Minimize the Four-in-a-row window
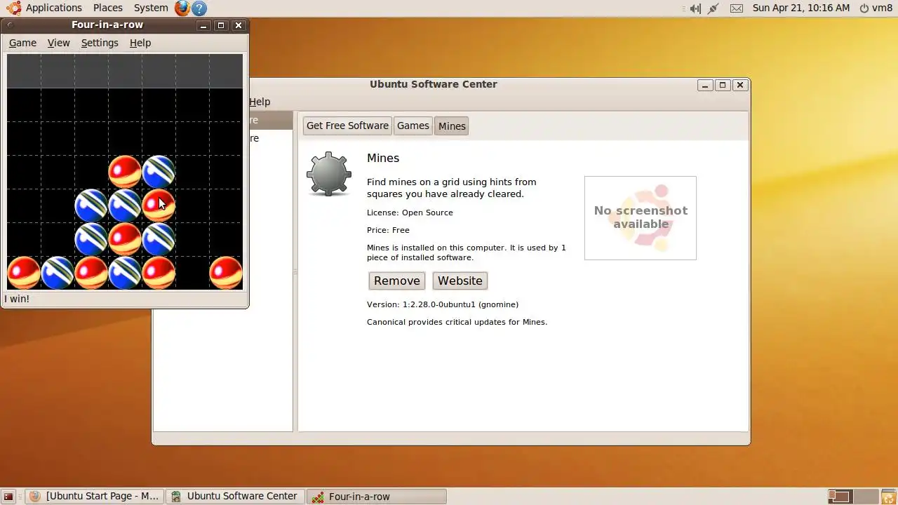The width and height of the screenshot is (898, 505). pos(203,25)
